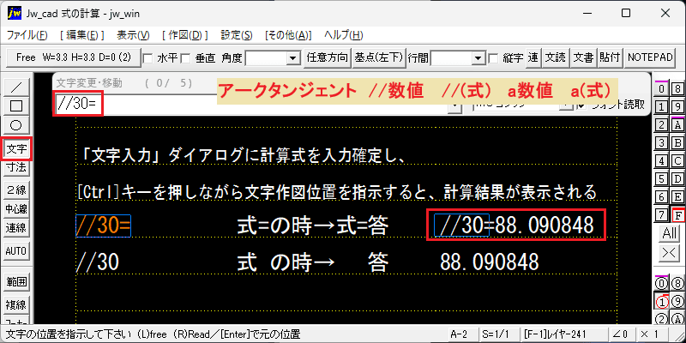686x343 pixels.
Task: Pick the 中心線 center line tool
Action: [x=16, y=208]
